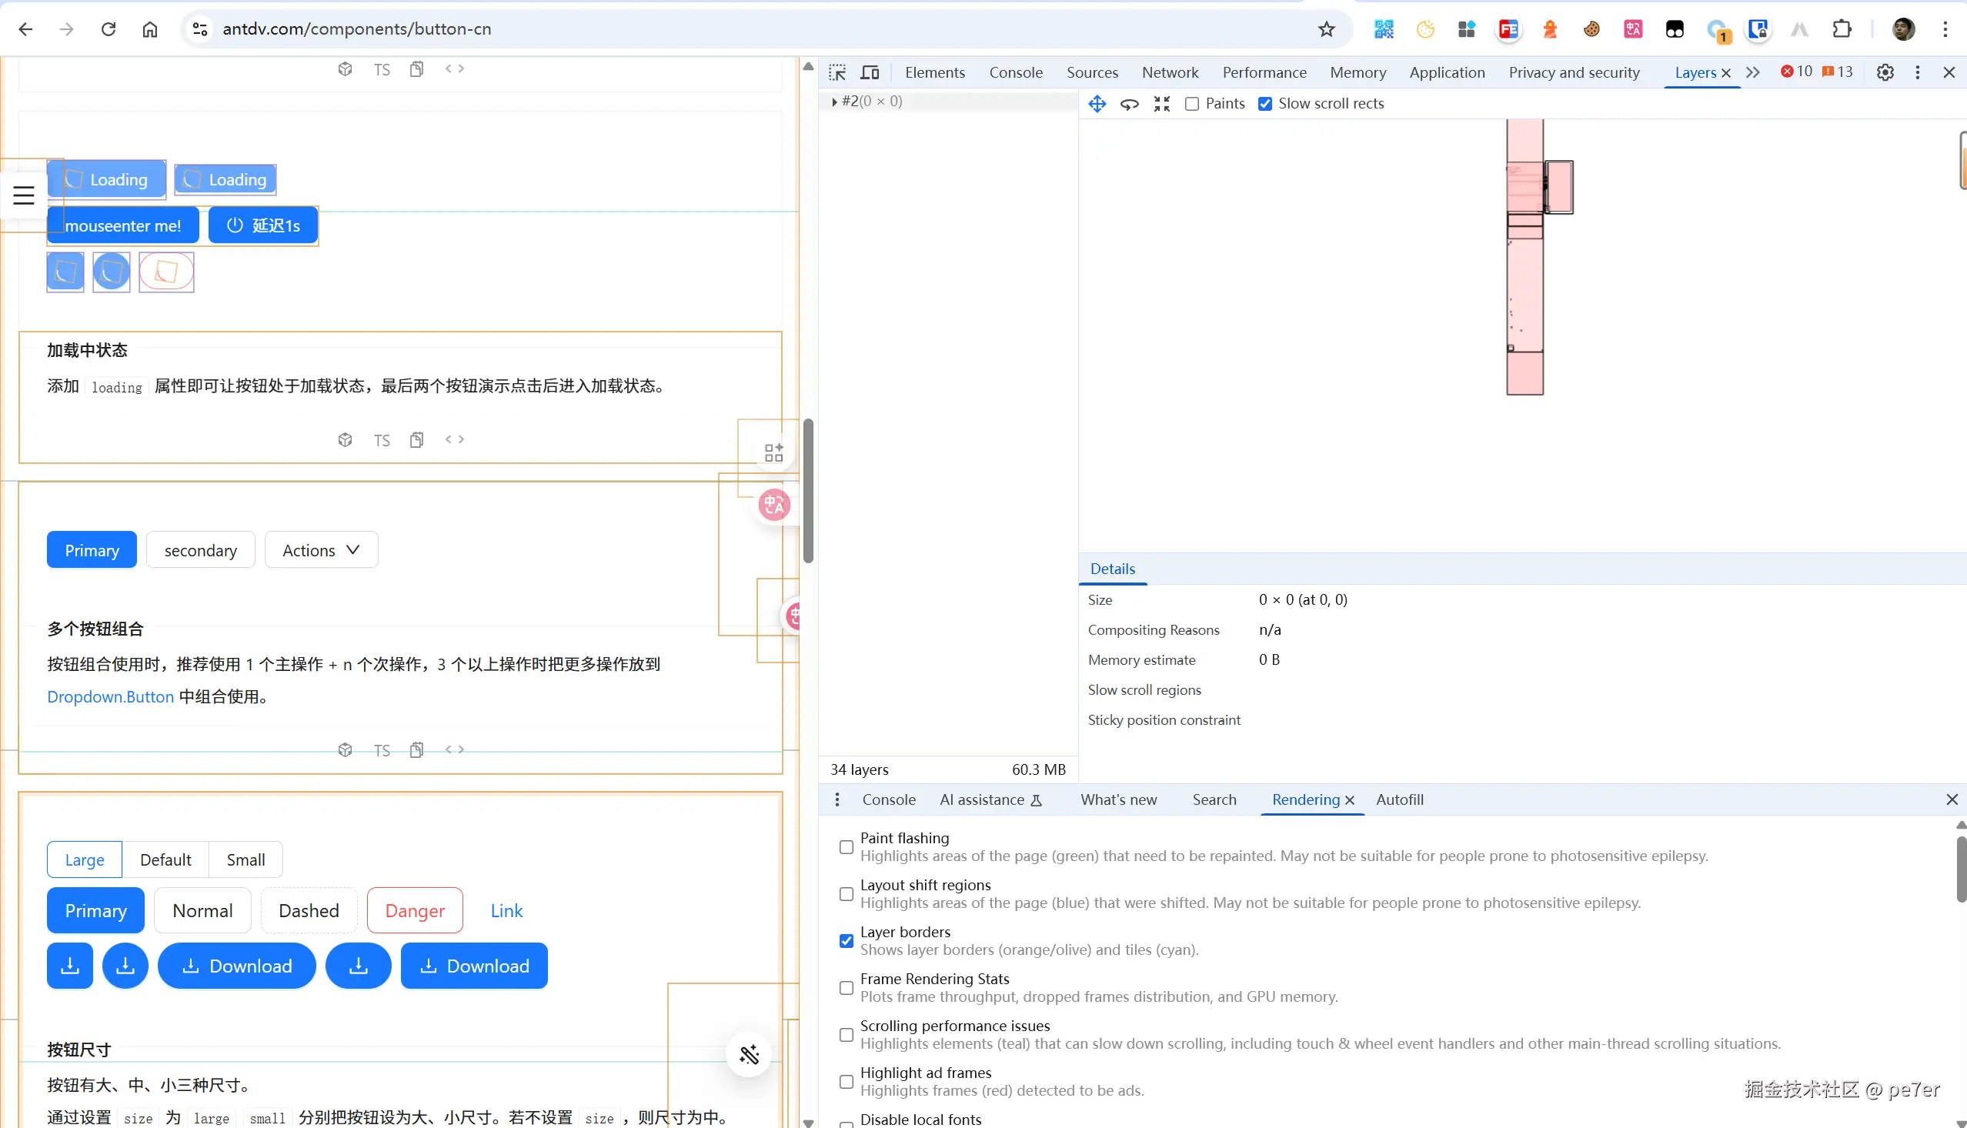Show more DevTools tabs via chevron
Screen dimensions: 1967x1128
(x=1752, y=72)
